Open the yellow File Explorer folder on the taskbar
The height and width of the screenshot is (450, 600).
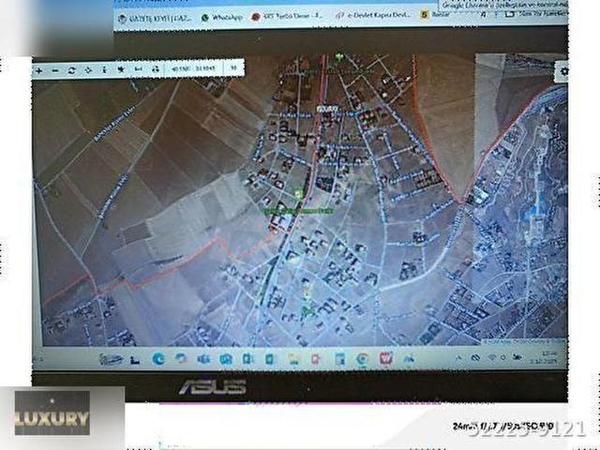[293, 359]
